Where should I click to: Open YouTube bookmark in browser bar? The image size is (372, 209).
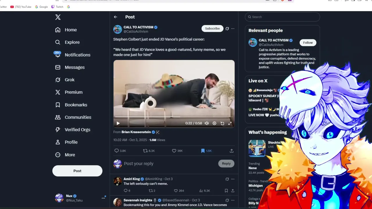[x=21, y=7]
